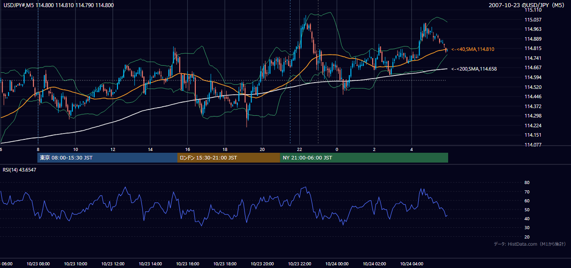Click the RSI(14) 43.6547 indicator label

pos(20,170)
